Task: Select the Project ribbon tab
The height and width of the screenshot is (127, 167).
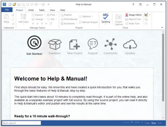Action: 19,10
